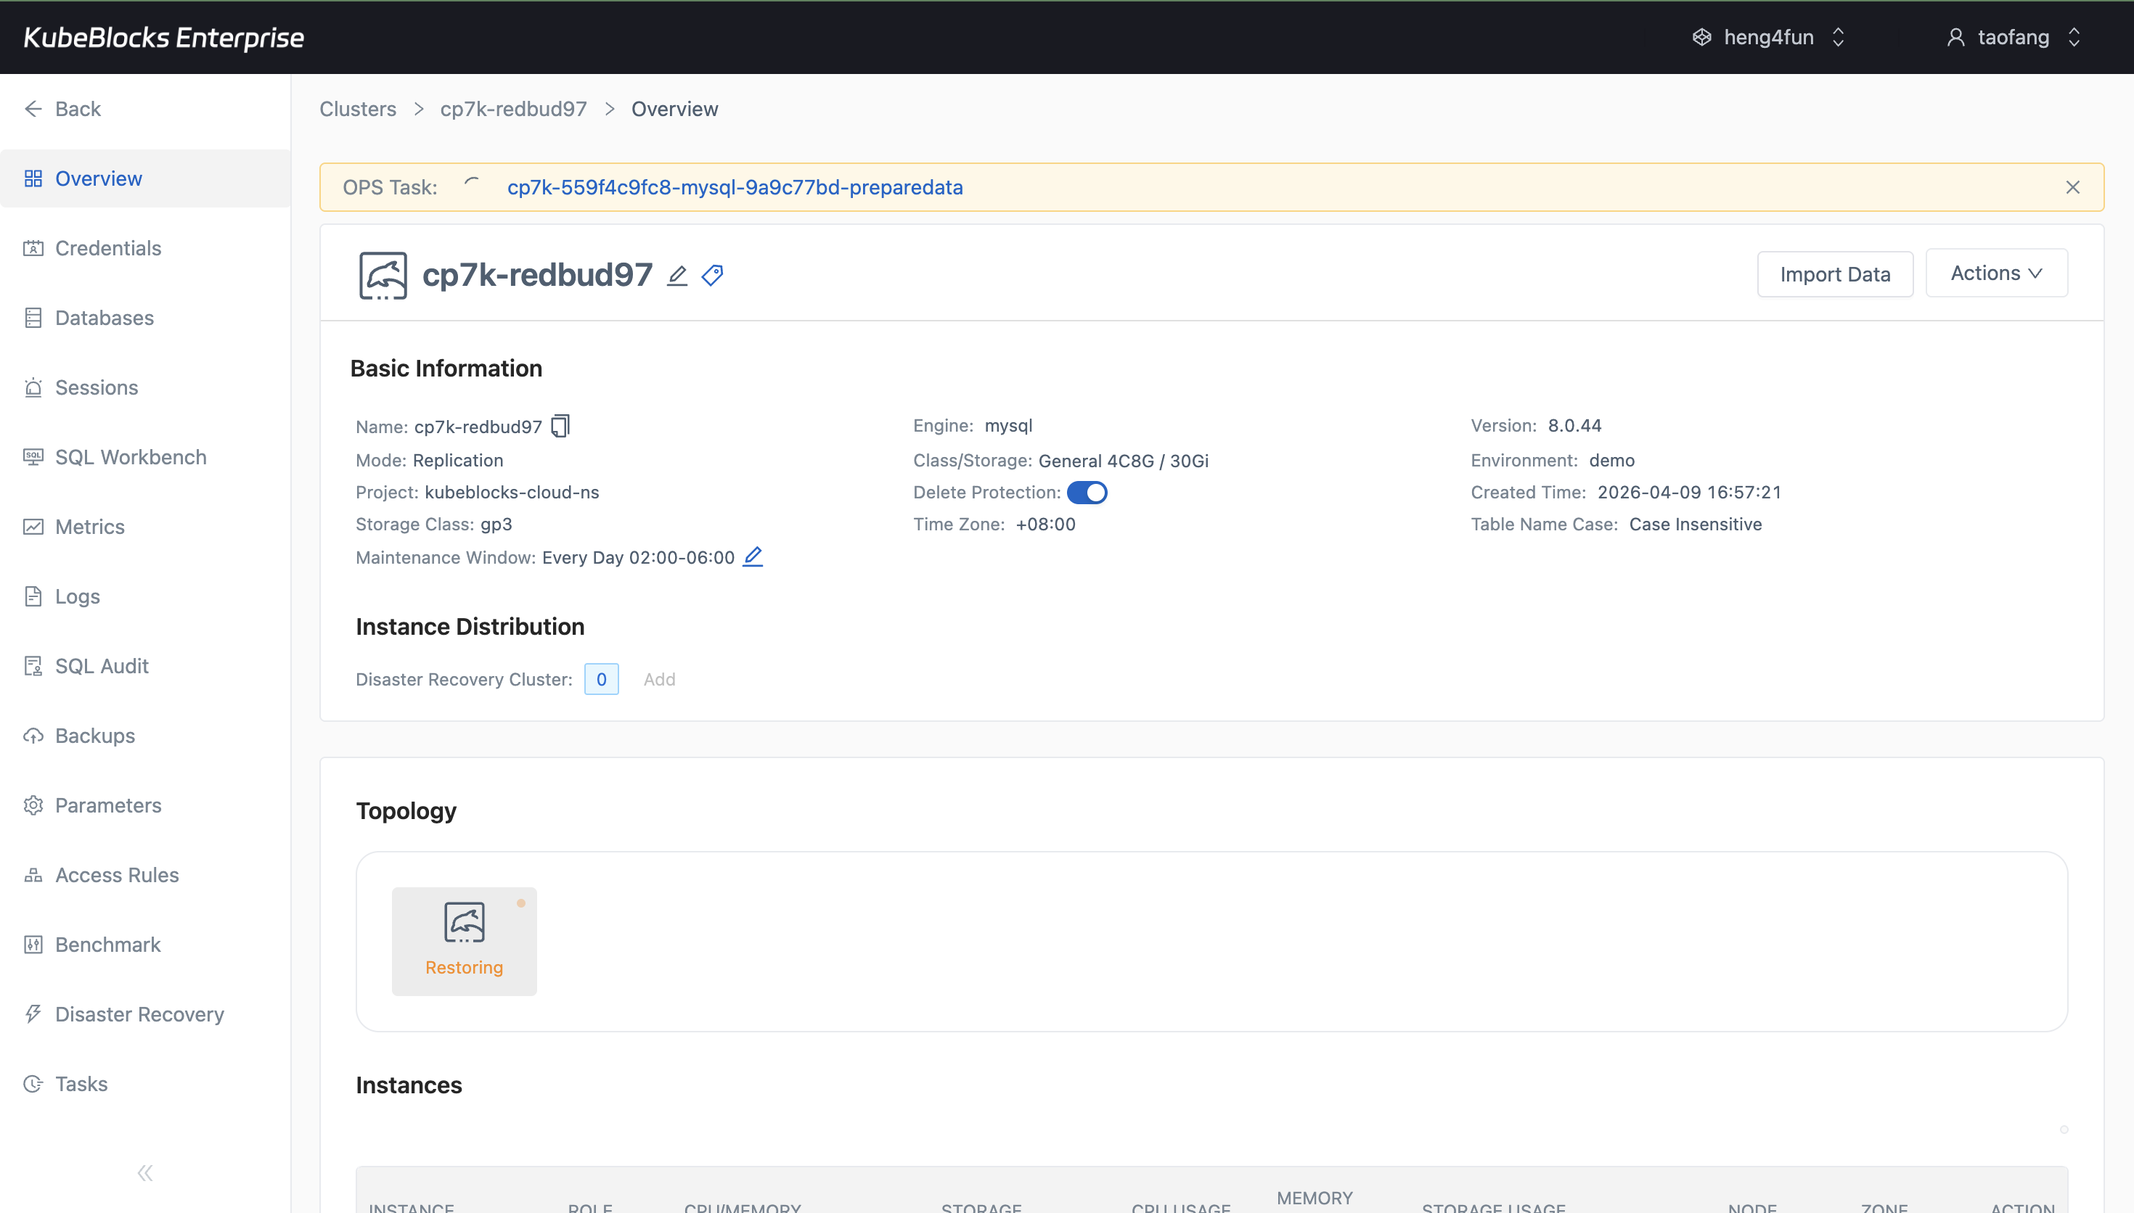Disable Delete Protection toggle
The image size is (2134, 1213).
coord(1087,492)
